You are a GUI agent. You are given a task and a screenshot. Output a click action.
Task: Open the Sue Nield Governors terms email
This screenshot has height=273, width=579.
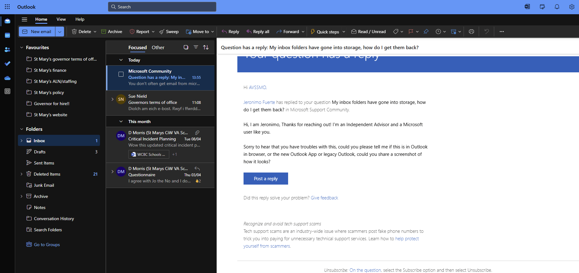pyautogui.click(x=160, y=103)
